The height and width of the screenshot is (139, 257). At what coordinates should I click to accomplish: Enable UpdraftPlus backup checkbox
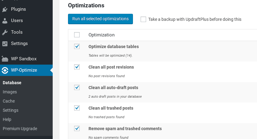143,19
